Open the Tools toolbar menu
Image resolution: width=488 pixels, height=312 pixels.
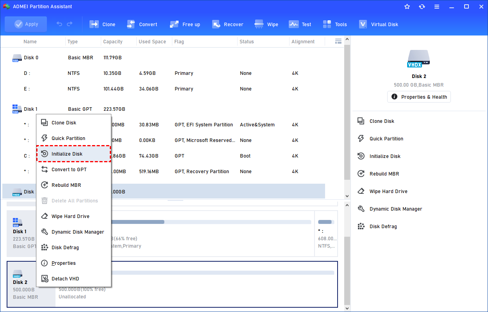[x=335, y=24]
